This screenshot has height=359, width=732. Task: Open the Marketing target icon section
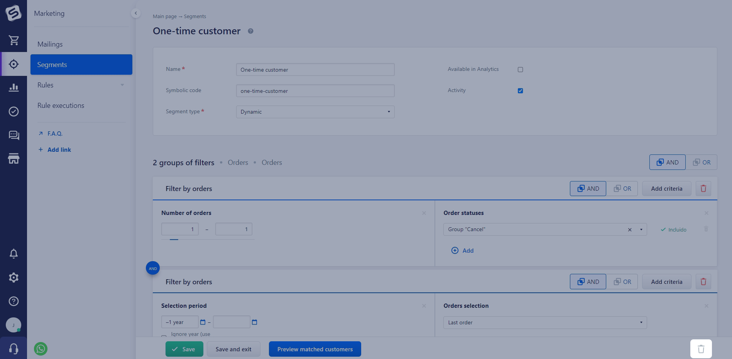pos(14,64)
